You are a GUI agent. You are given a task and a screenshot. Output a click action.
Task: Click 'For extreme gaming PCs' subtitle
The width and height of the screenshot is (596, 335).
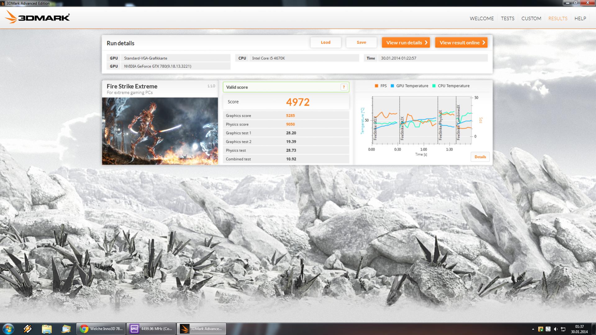[130, 93]
